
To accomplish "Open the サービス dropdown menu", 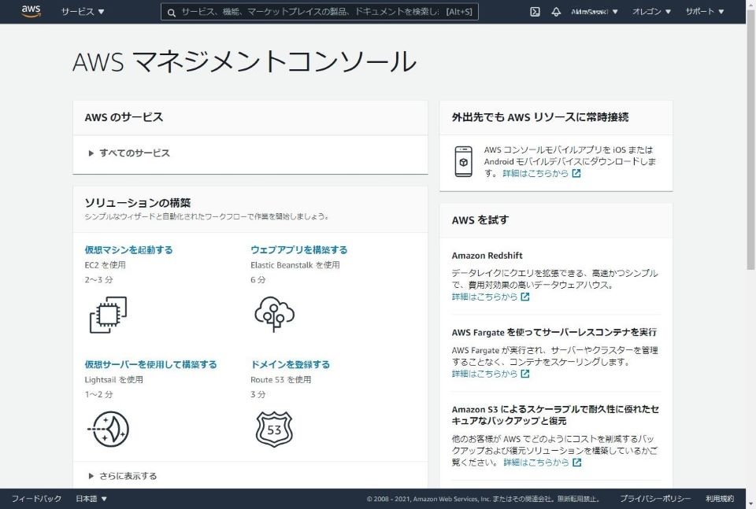I will (83, 12).
